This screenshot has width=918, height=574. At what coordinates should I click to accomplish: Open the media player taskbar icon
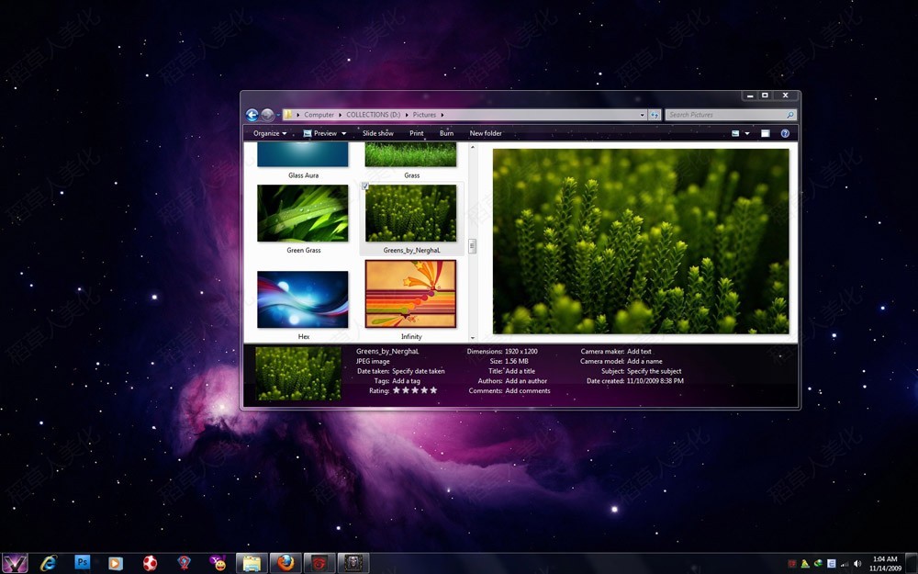pyautogui.click(x=116, y=564)
